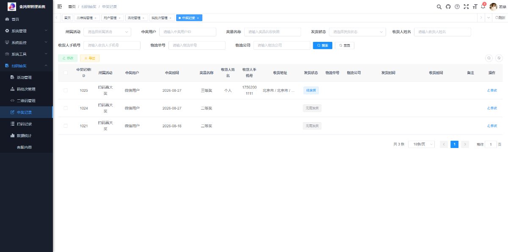Collapse the sidebar with the hamburger icon

click(60, 6)
